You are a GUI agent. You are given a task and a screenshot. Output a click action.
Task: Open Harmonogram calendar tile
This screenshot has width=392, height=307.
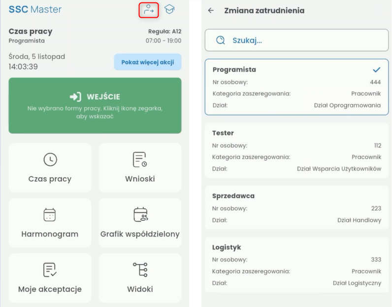50,223
